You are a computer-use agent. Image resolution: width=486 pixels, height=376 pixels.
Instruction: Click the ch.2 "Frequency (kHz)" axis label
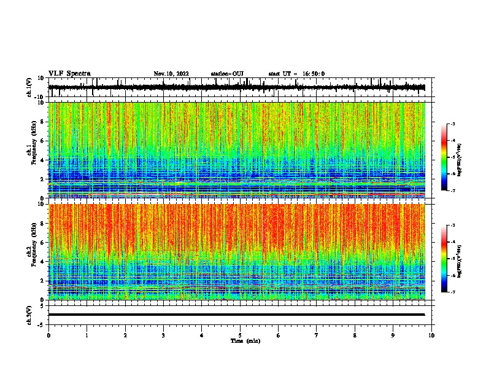[x=34, y=245]
